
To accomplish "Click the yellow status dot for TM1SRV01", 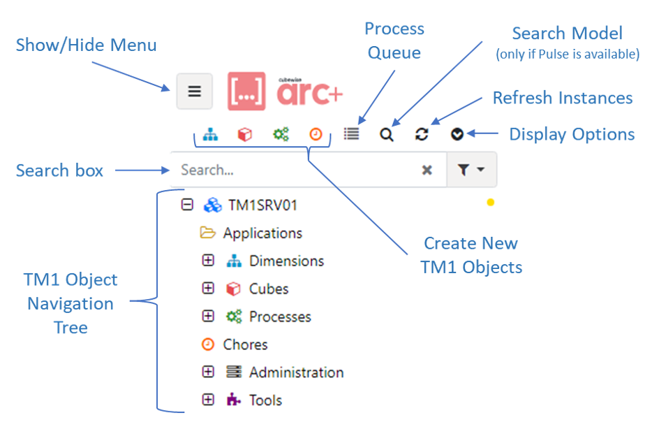I will click(x=491, y=203).
